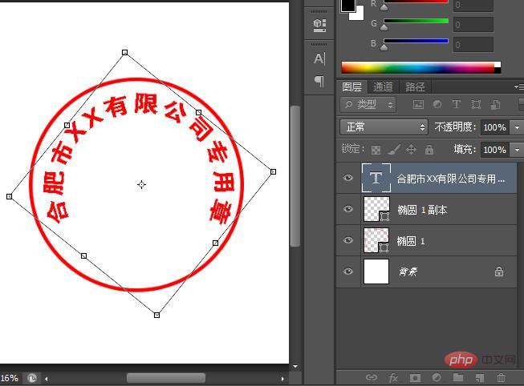Click the foreground black color swatch

[x=347, y=5]
